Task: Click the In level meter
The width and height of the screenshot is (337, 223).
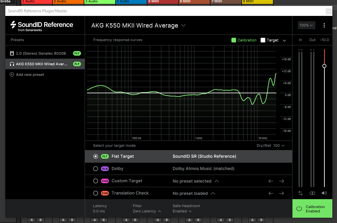Action: (x=300, y=118)
